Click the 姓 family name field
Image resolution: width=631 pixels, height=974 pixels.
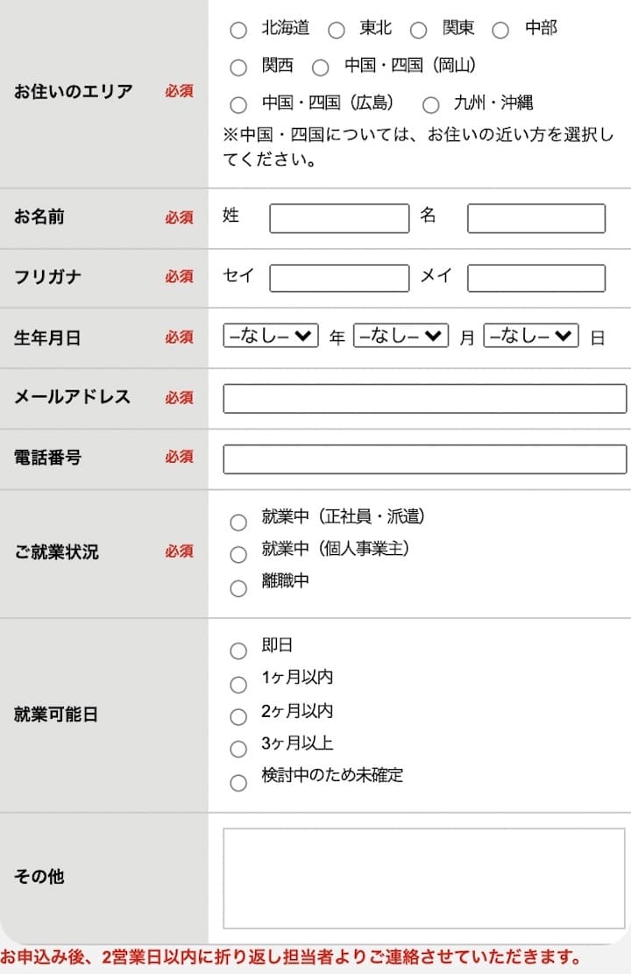(339, 218)
